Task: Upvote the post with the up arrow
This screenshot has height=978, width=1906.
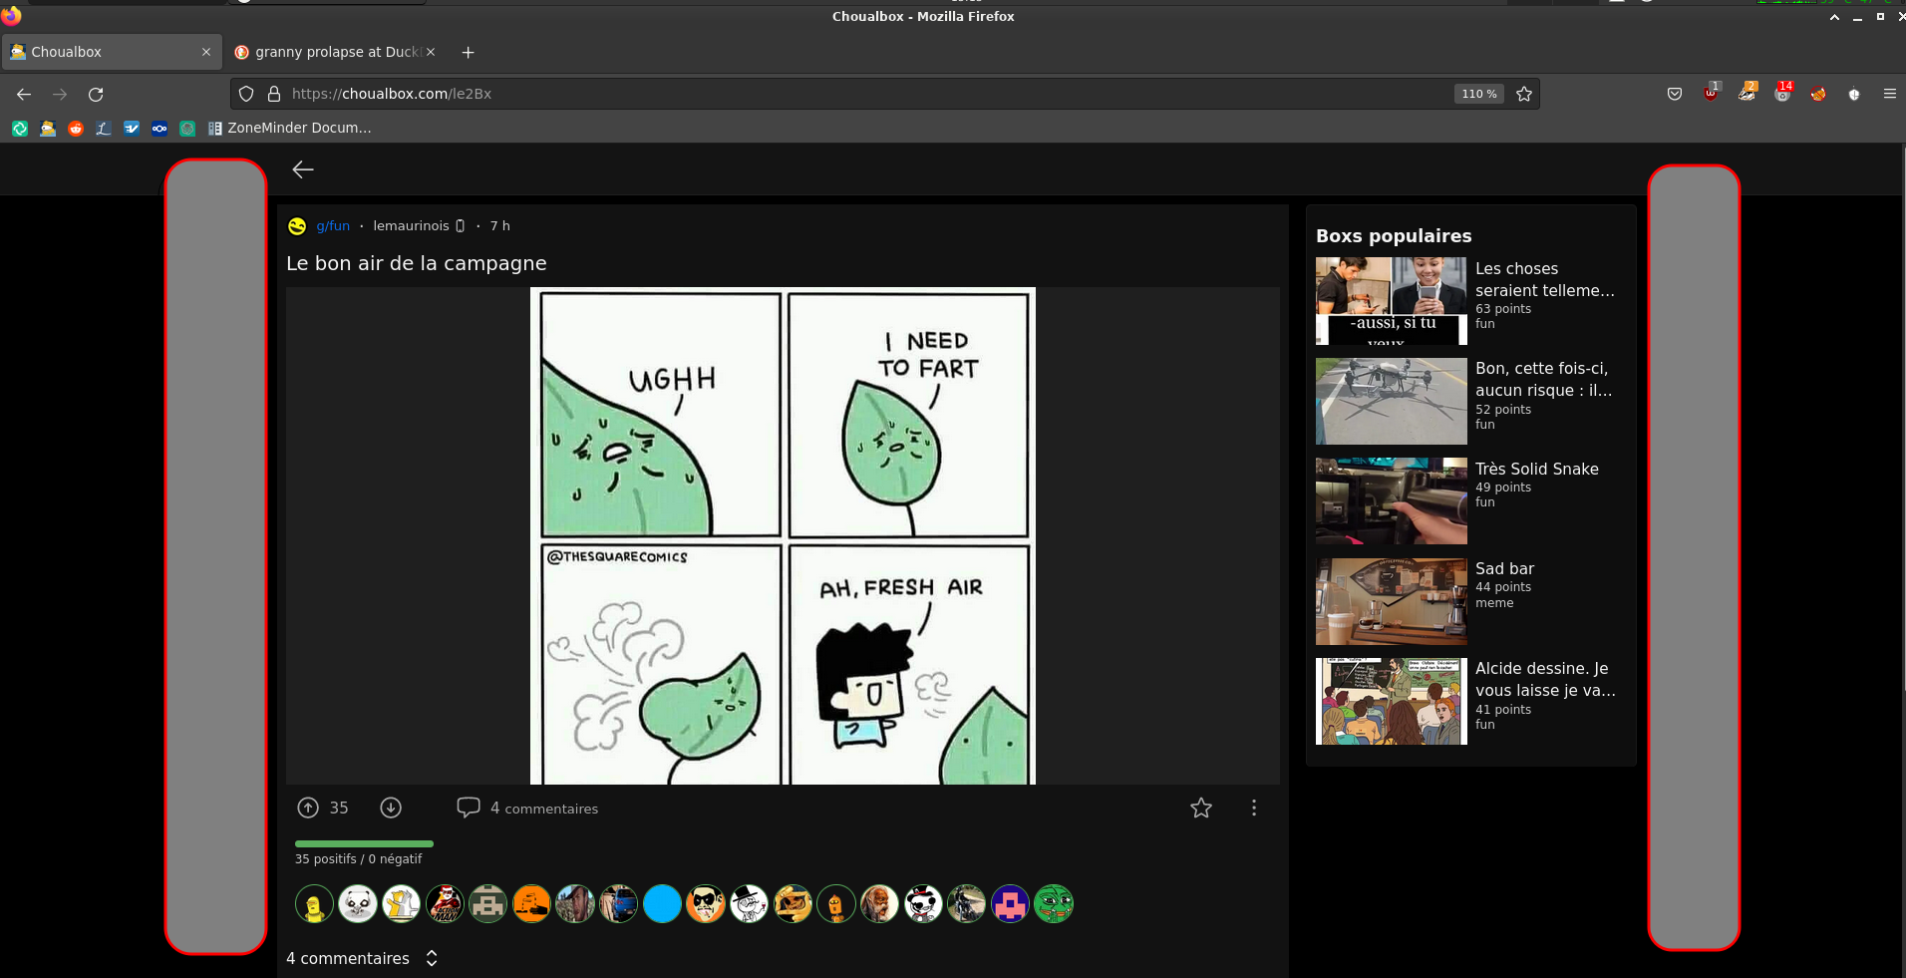Action: (308, 808)
